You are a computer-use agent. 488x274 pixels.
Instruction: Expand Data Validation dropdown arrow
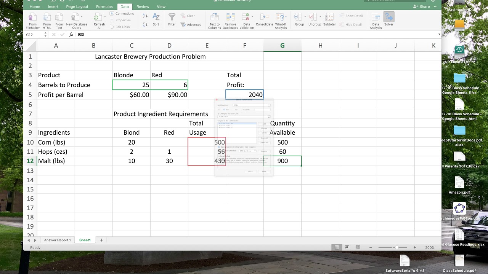pos(252,17)
